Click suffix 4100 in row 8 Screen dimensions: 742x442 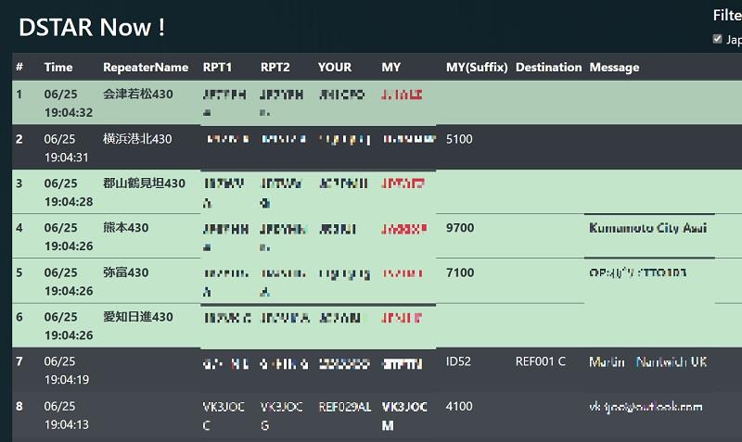pyautogui.click(x=459, y=406)
